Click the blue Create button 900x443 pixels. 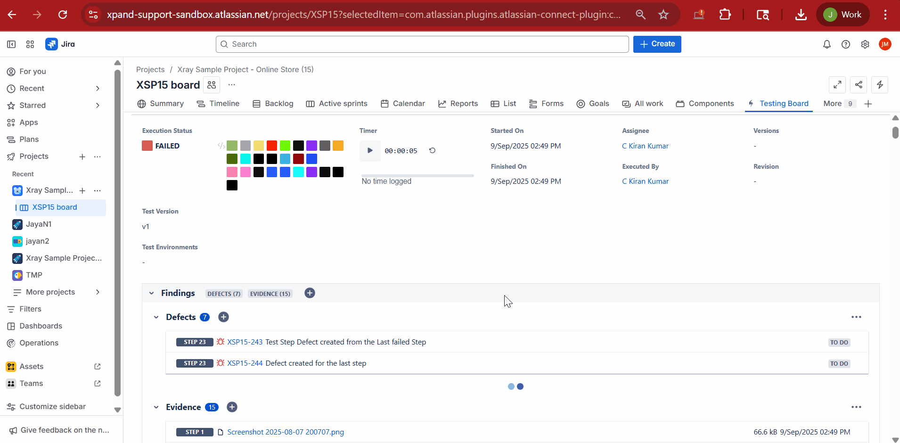click(x=657, y=44)
